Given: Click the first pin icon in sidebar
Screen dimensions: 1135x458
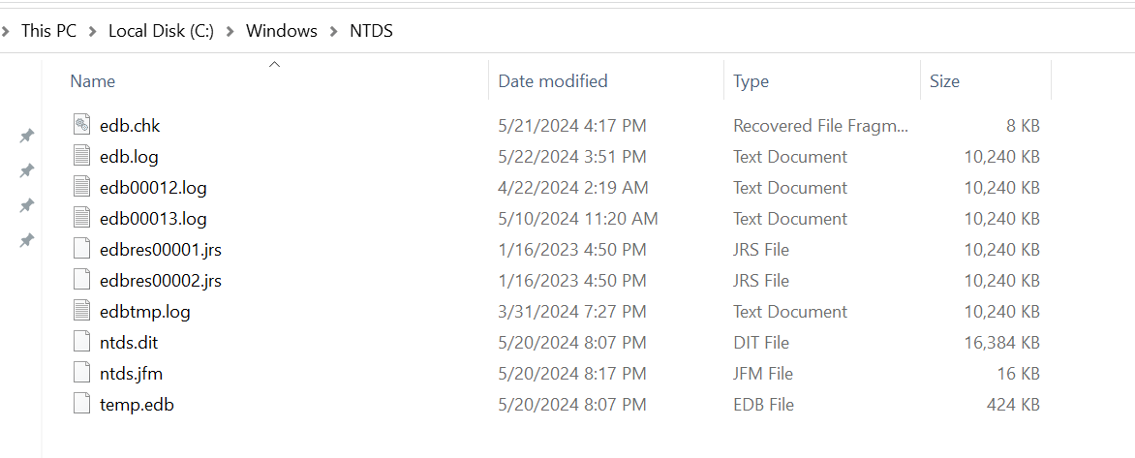Looking at the screenshot, I should coord(26,136).
